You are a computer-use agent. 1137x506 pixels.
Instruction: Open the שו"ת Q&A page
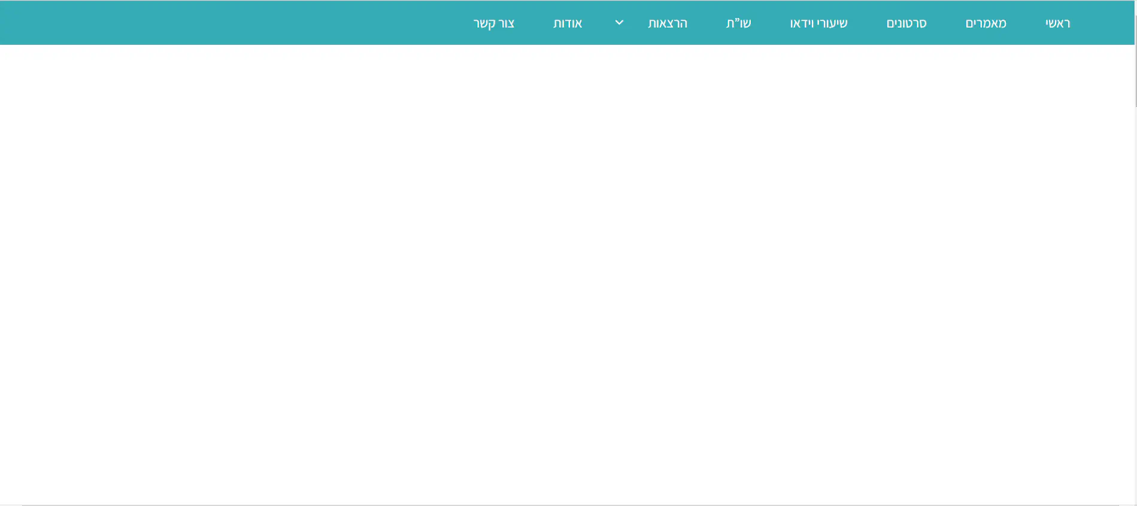[738, 23]
